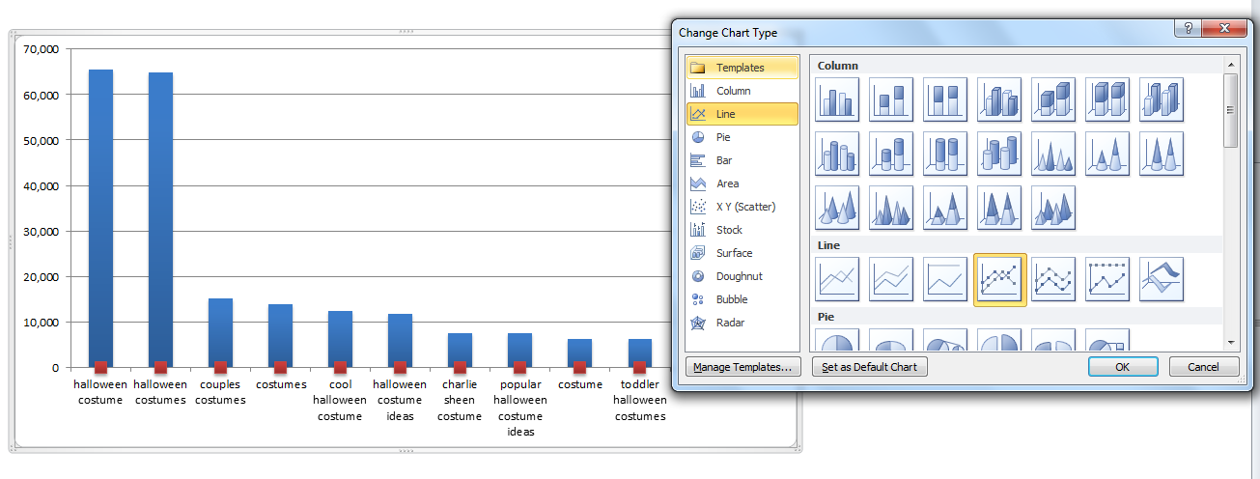Click the dialog's Help question mark button

[x=1187, y=29]
